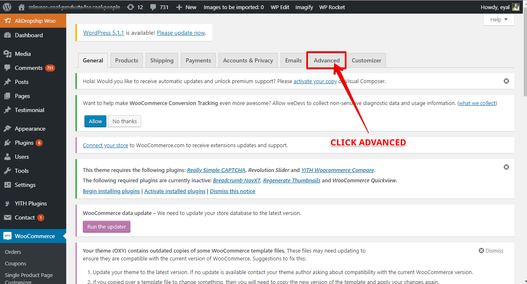Screen dimensions: 527x284
Task: Open YITH Woocommerce Compare link
Action: click(337, 170)
